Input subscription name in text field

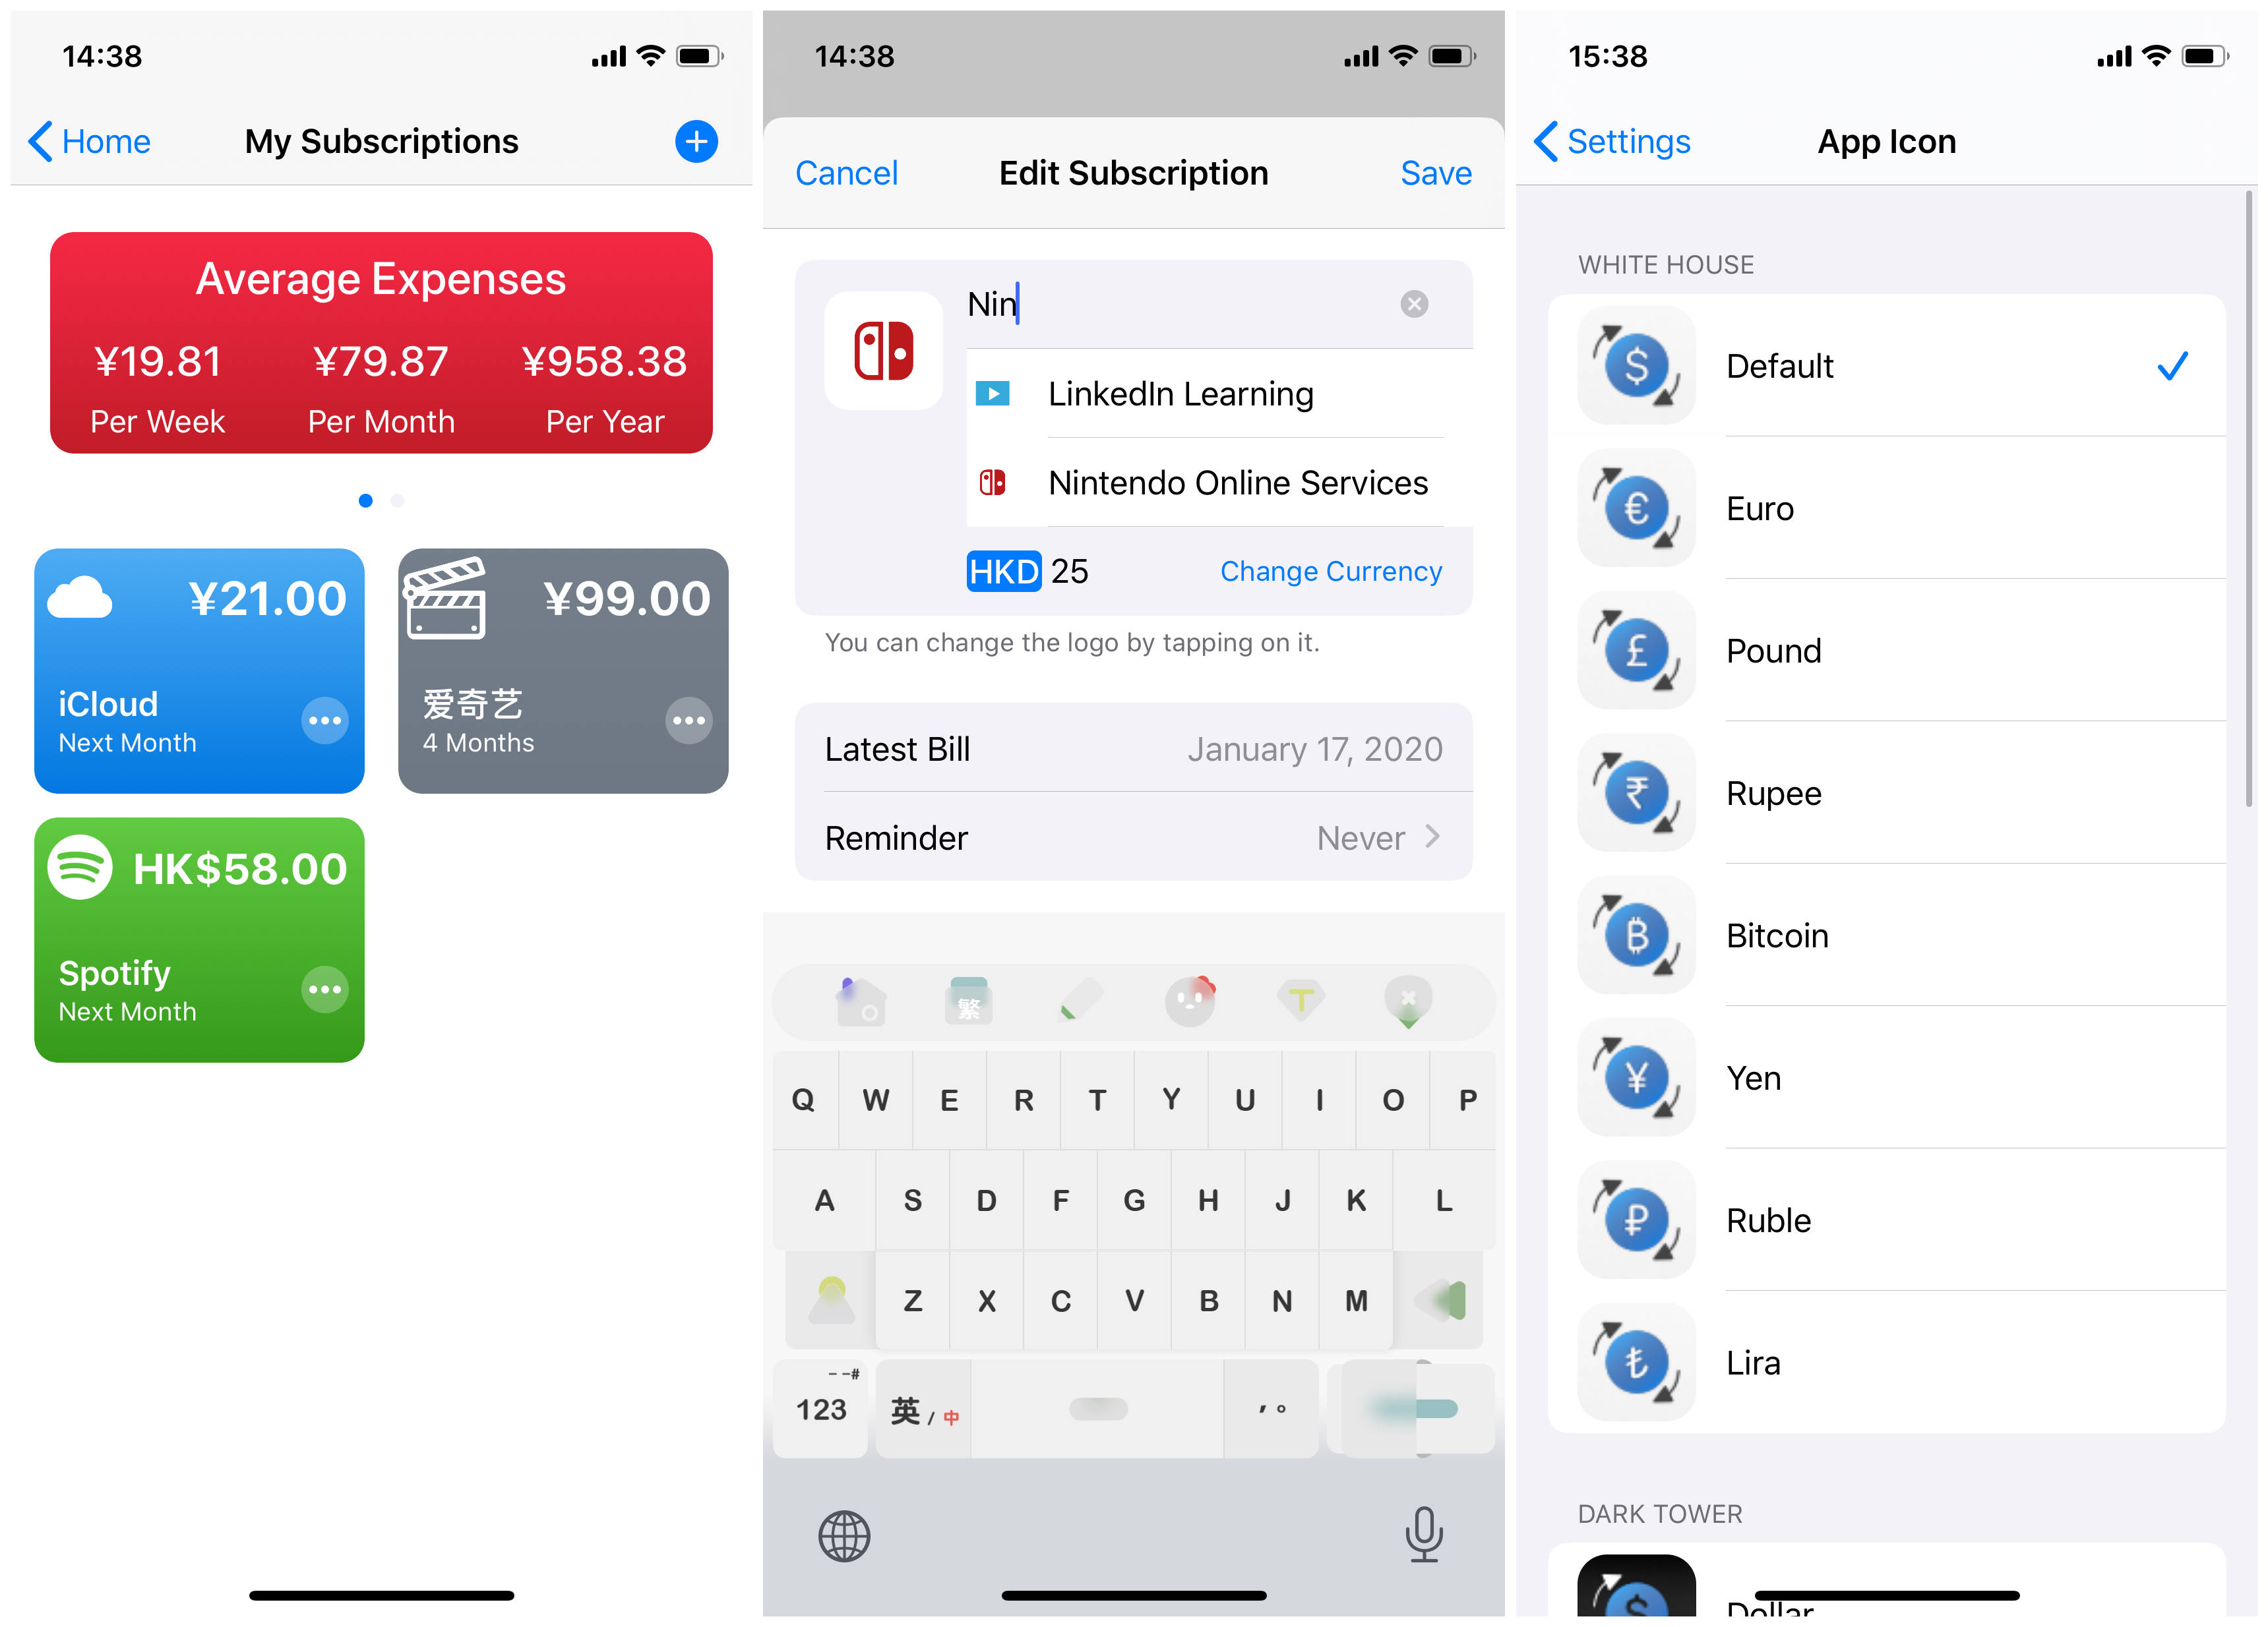coord(1198,303)
